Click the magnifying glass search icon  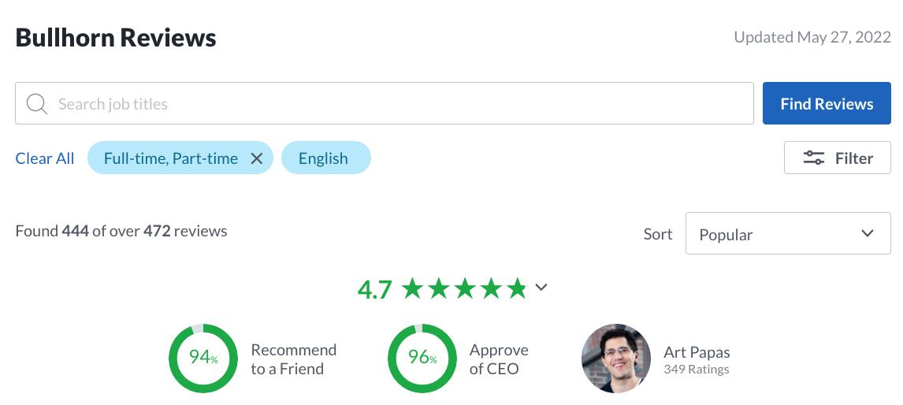tap(37, 104)
